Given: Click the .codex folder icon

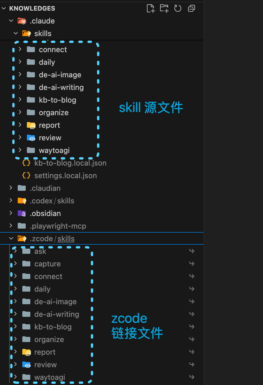Looking at the screenshot, I should 22,201.
